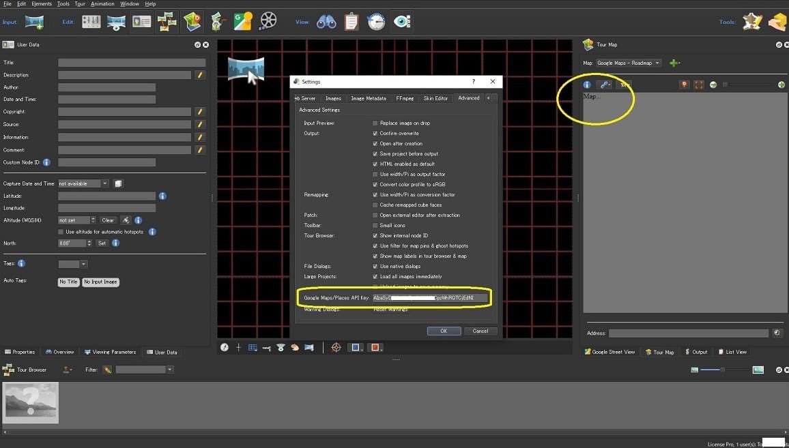
Task: Click the Tour Map link chain icon
Action: click(x=604, y=85)
